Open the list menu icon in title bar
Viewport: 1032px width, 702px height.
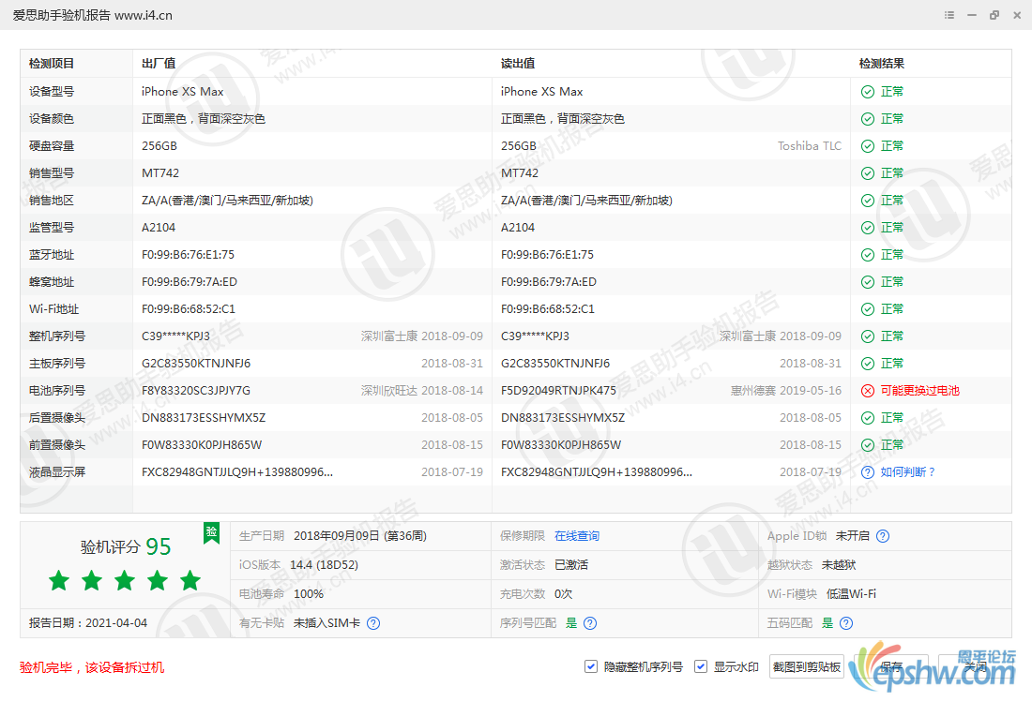pyautogui.click(x=949, y=15)
